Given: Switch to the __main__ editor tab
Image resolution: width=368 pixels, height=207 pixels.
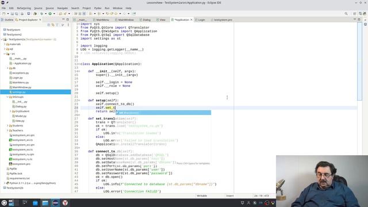Looking at the screenshot, I should [81, 20].
